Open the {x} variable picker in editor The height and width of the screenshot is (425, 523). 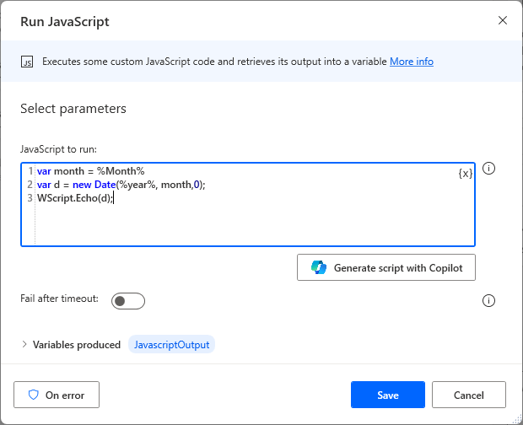[x=465, y=173]
